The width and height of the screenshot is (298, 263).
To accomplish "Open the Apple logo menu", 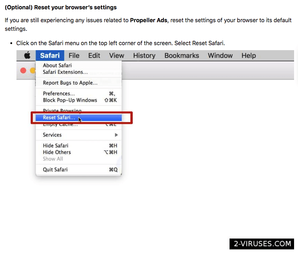I will (27, 56).
